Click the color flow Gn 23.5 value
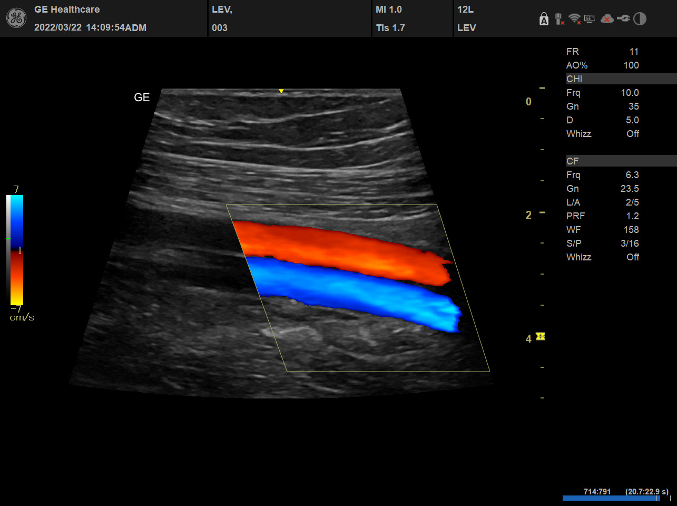 630,189
